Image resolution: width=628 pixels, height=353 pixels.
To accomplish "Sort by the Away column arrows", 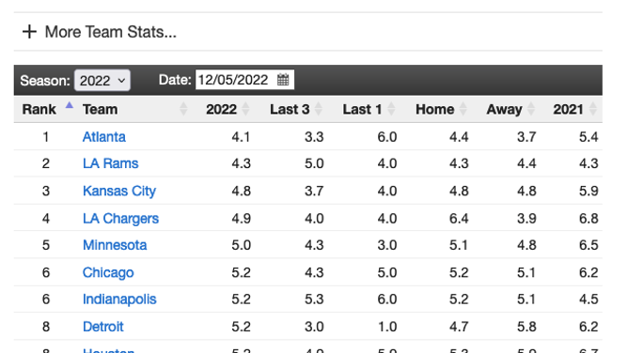I will [531, 109].
